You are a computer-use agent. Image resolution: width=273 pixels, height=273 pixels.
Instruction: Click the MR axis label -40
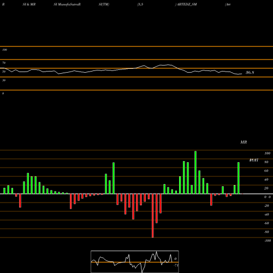266,215
